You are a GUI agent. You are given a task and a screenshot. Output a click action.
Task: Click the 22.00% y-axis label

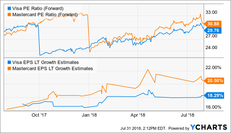pos(213,68)
